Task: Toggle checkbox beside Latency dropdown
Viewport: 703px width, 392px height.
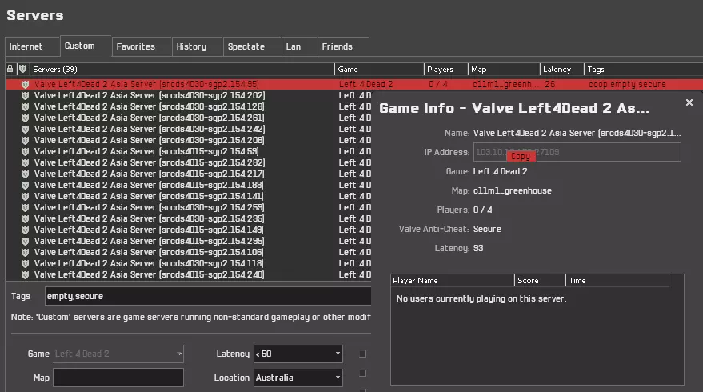Action: 363,354
